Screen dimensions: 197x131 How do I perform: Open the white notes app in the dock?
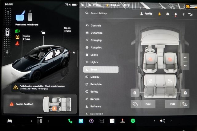(112, 121)
